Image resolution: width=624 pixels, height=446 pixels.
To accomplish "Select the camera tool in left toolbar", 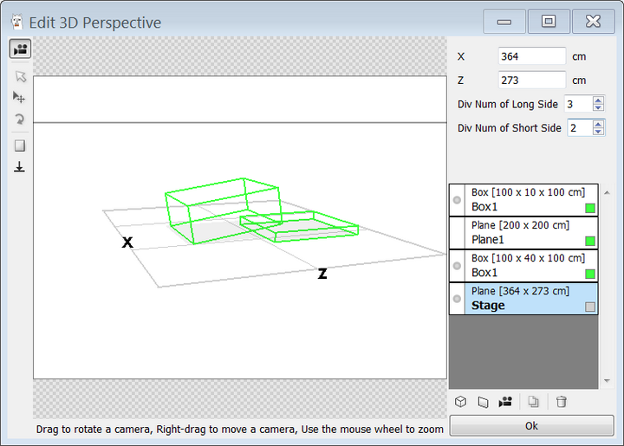I will click(x=20, y=49).
